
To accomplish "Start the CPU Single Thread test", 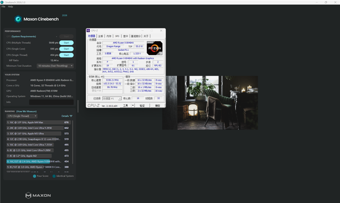I will coord(66,55).
